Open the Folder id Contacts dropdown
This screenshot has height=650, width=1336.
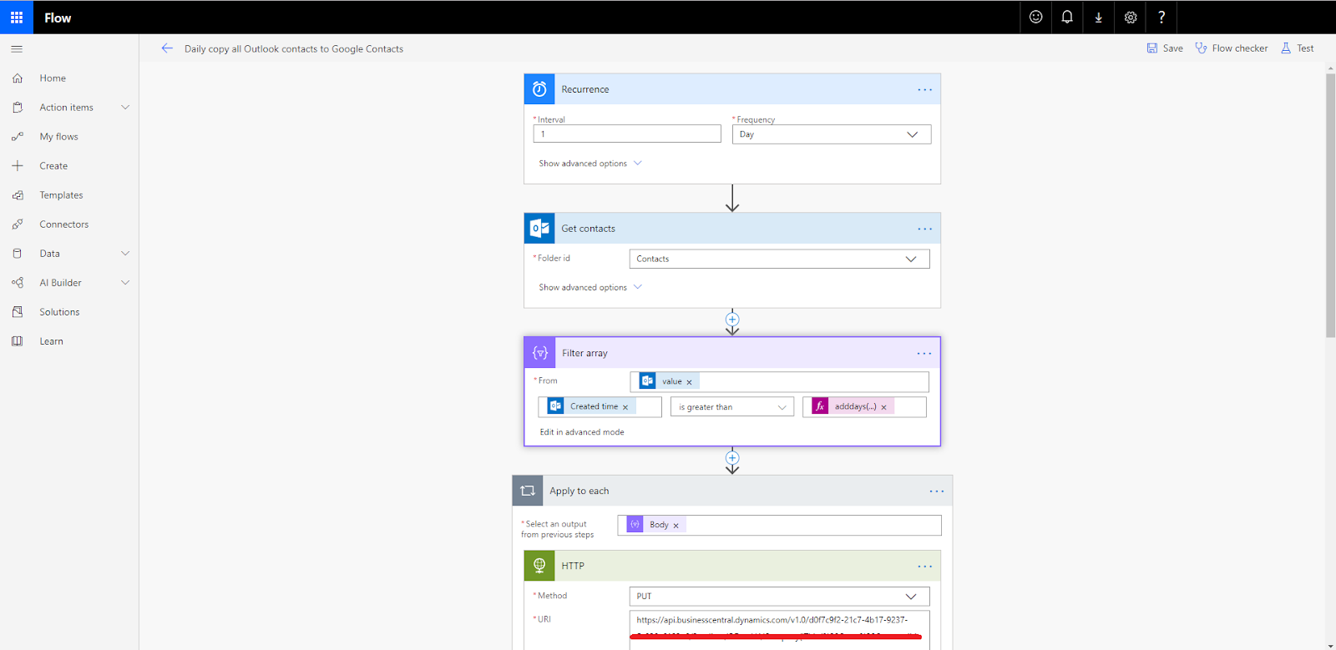click(x=779, y=259)
